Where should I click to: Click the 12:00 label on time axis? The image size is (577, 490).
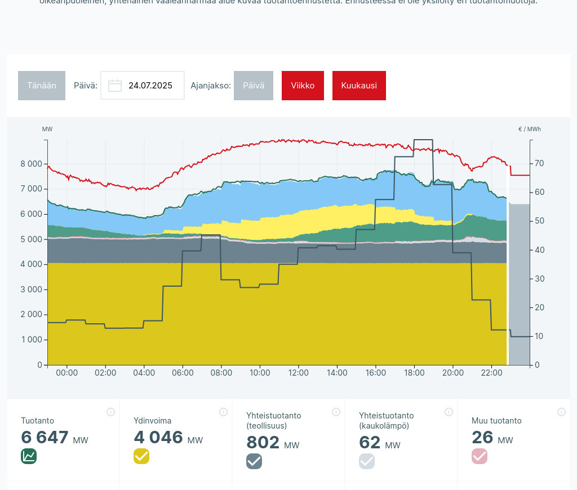(298, 373)
